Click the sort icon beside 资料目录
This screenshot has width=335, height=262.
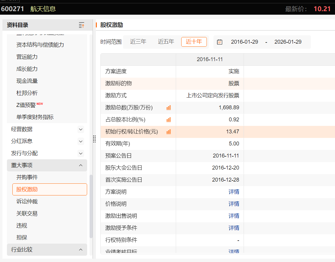(x=81, y=25)
